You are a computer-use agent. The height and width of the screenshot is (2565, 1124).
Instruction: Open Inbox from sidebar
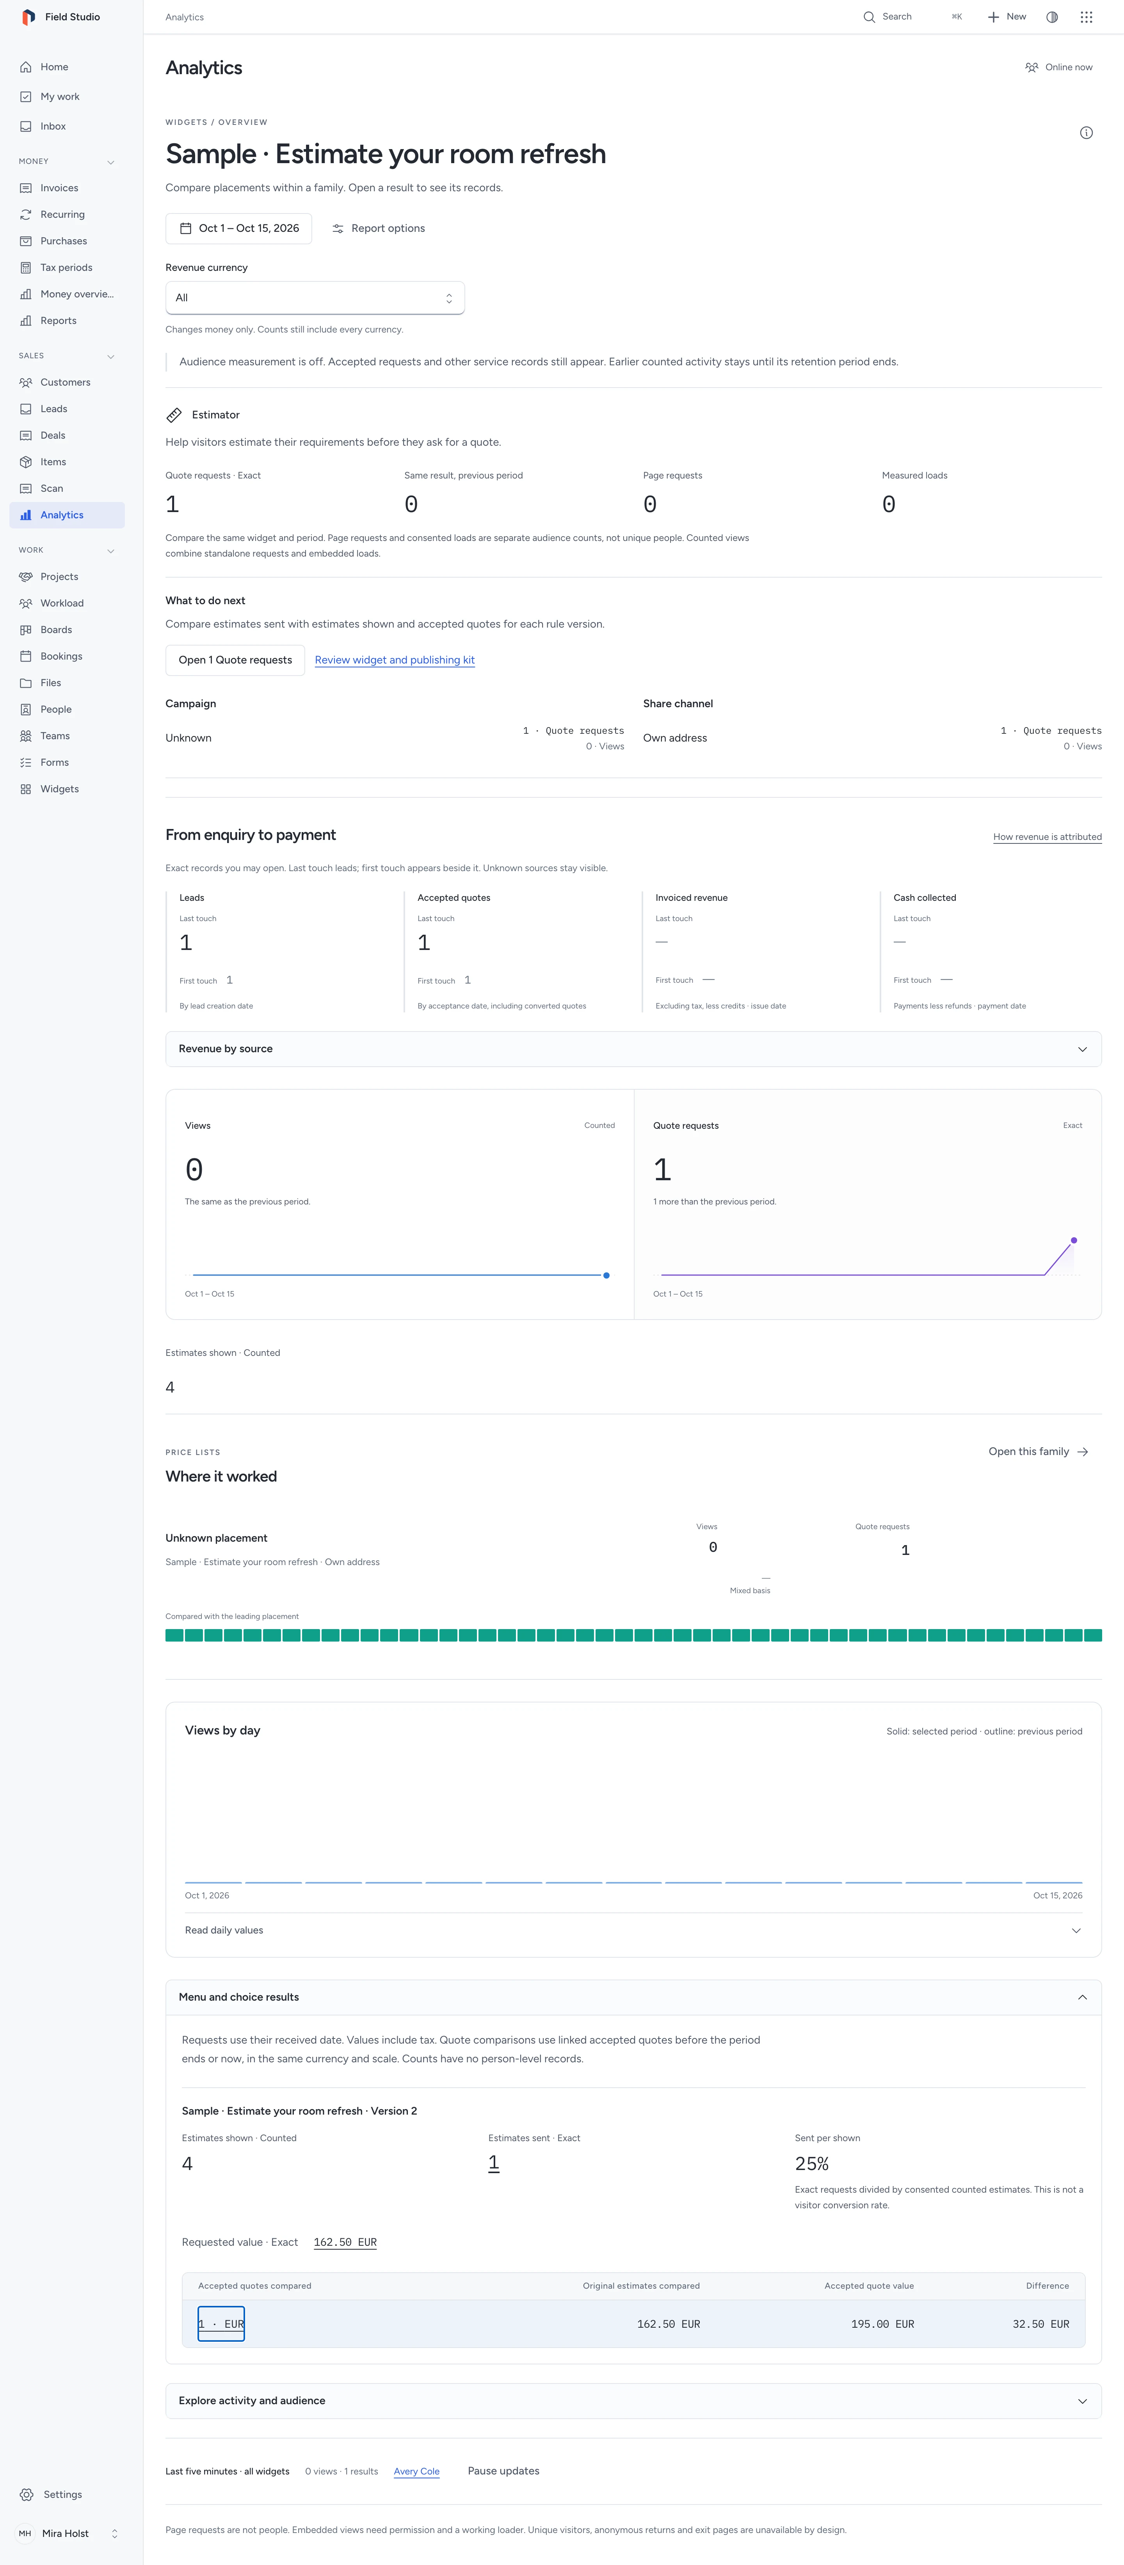pyautogui.click(x=67, y=126)
